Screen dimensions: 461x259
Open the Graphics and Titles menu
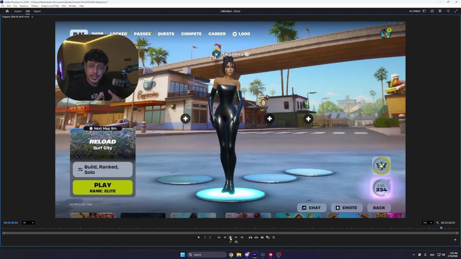pyautogui.click(x=50, y=6)
